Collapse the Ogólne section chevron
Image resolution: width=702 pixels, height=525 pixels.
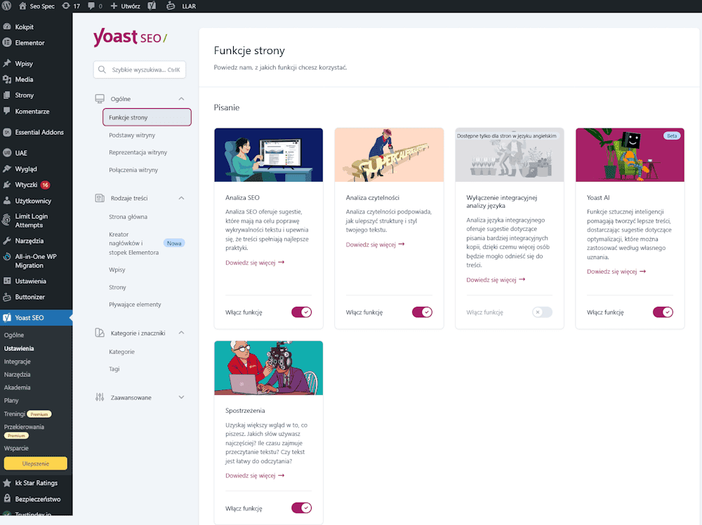click(181, 98)
